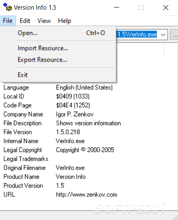Select Export Resource... menu entry

[58, 60]
